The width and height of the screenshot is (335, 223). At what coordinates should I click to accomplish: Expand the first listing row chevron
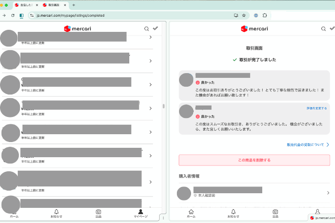[x=151, y=38]
